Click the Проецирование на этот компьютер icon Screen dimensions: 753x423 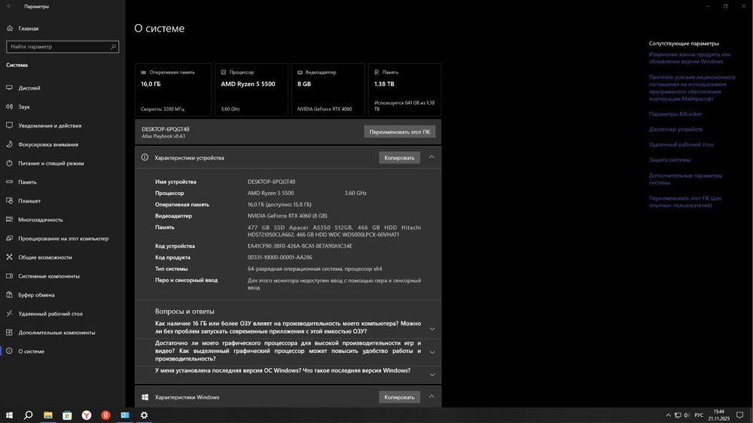click(x=9, y=238)
